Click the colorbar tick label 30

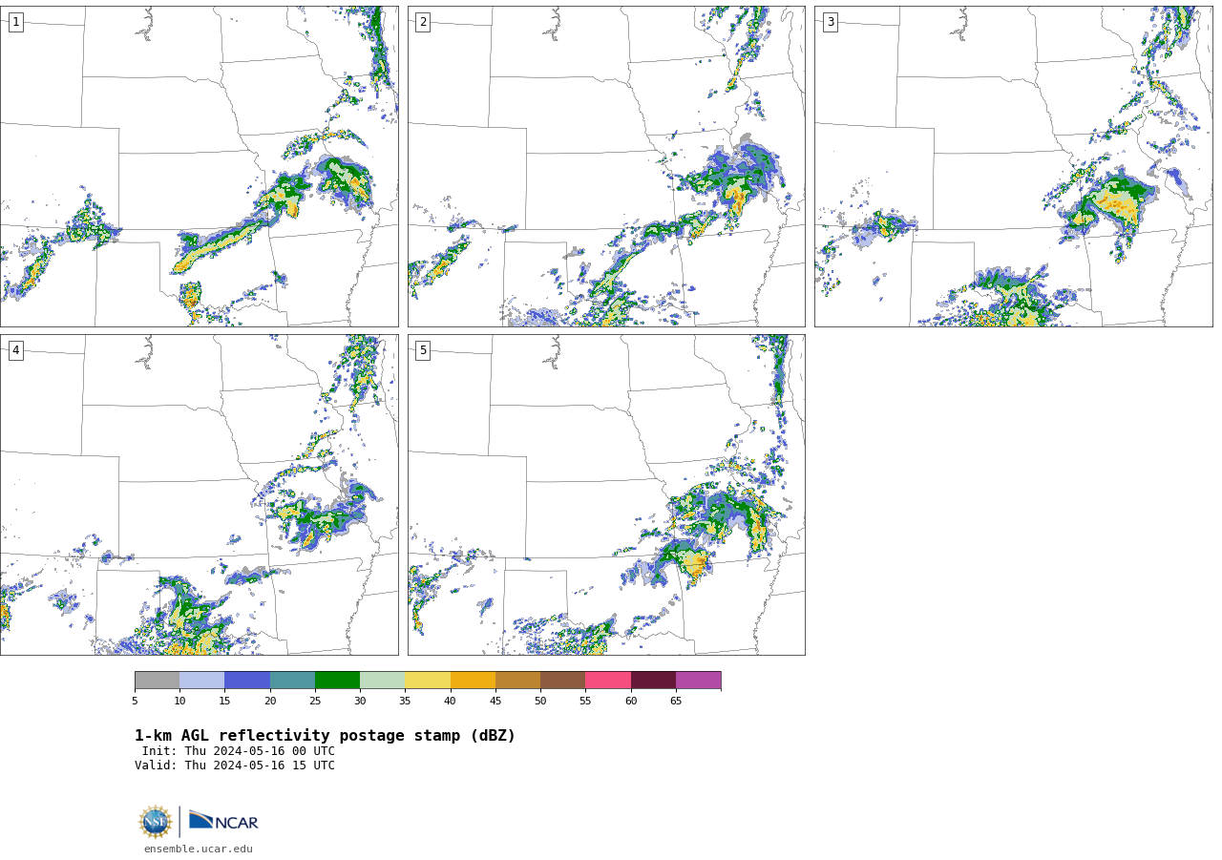(x=360, y=702)
